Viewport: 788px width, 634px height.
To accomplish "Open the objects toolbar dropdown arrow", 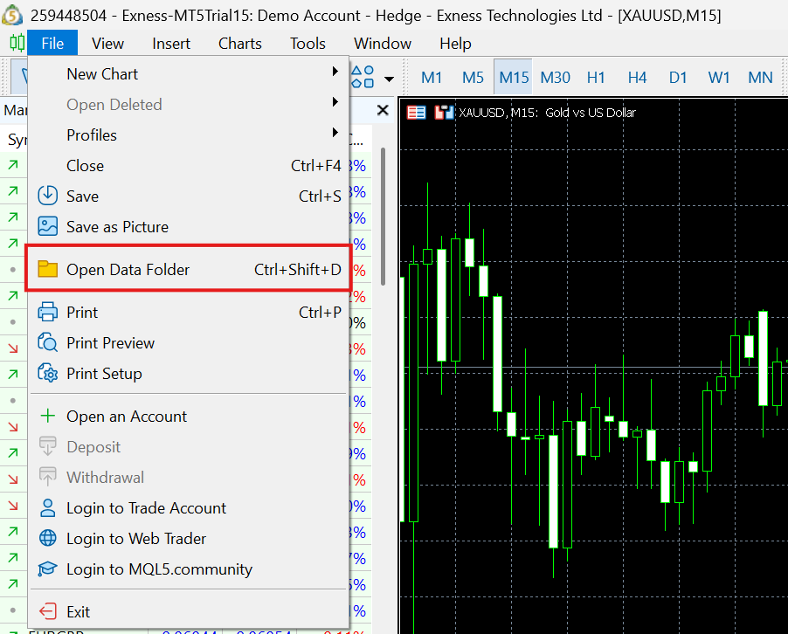I will coord(390,77).
